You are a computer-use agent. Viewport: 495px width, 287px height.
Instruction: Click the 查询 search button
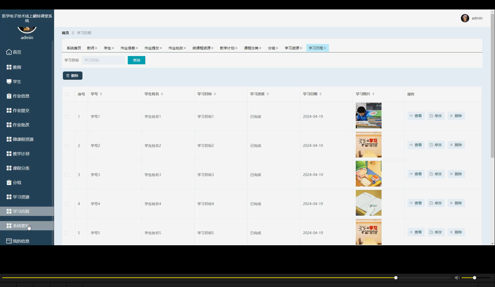[136, 60]
